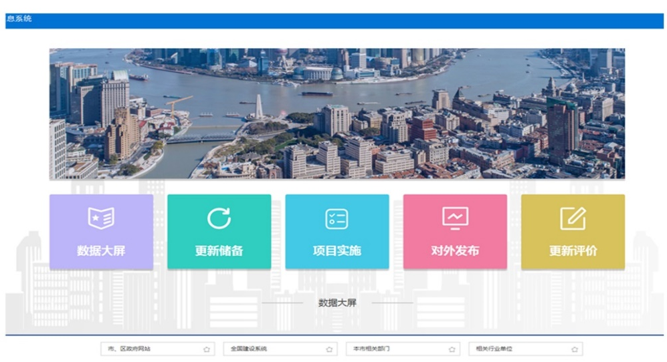Open the pink 对外发布 tile label

tap(455, 251)
